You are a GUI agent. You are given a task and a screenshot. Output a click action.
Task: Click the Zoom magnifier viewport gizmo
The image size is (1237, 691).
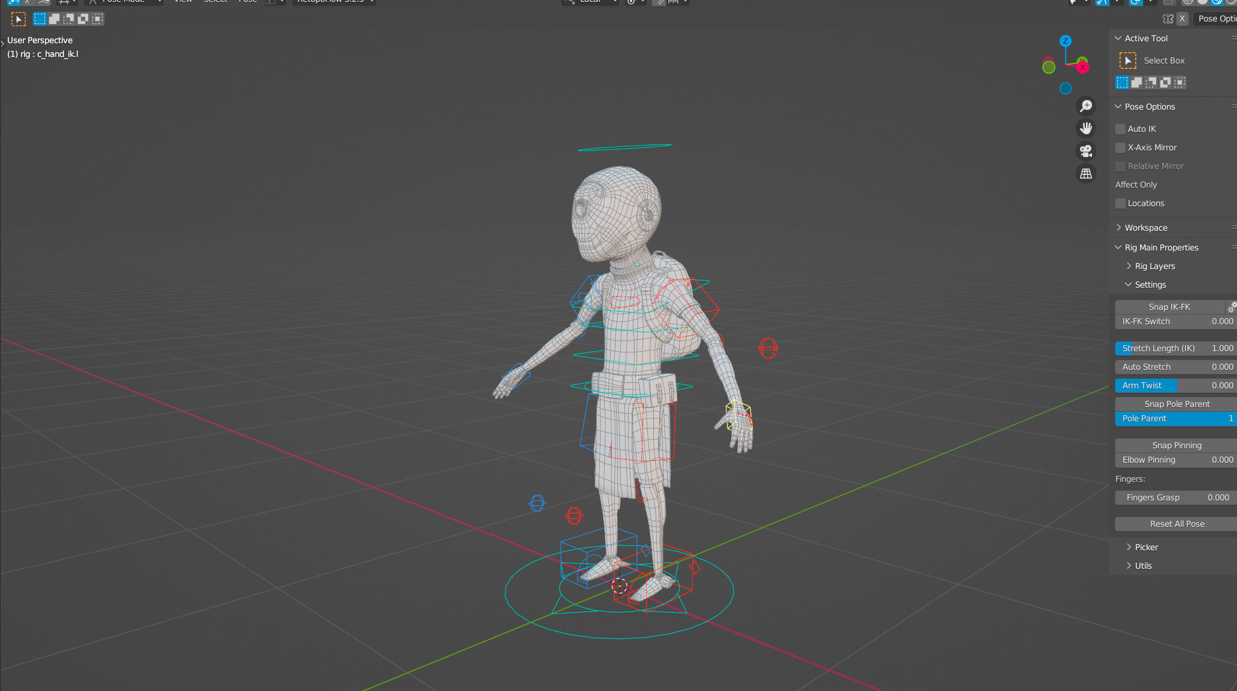click(1086, 106)
